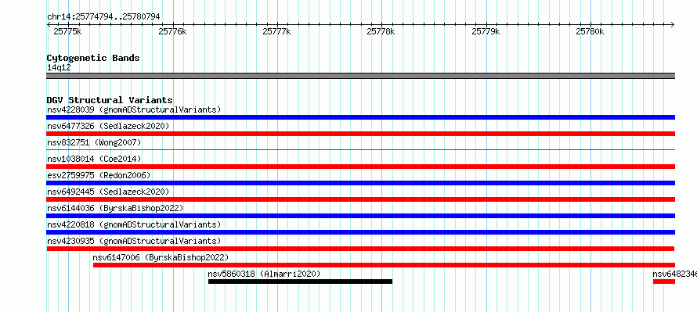Open the nsv4228039 gnomAD variant label

pyautogui.click(x=134, y=109)
